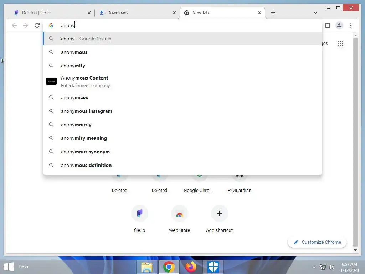The height and width of the screenshot is (274, 365).
Task: Reload the page with the refresh icon
Action: 37,25
